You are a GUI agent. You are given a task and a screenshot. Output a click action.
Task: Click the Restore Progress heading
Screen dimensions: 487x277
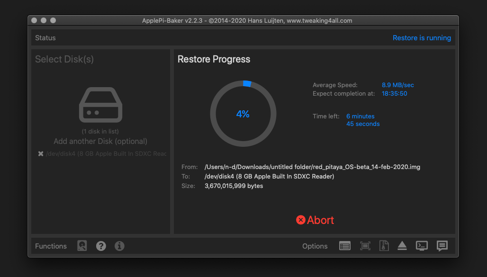tap(214, 59)
